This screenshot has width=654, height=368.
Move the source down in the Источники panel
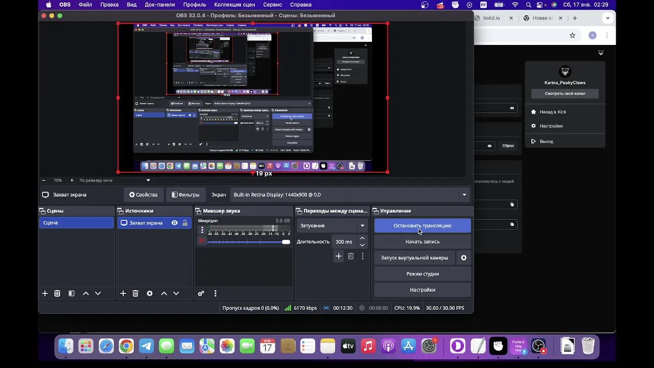176,293
